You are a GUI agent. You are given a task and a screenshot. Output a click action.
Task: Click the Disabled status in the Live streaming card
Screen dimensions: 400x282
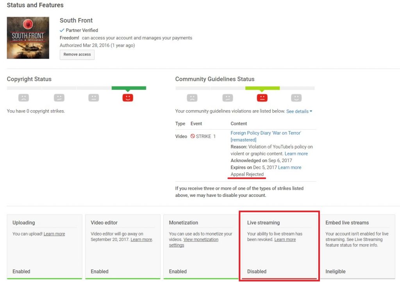pyautogui.click(x=257, y=271)
